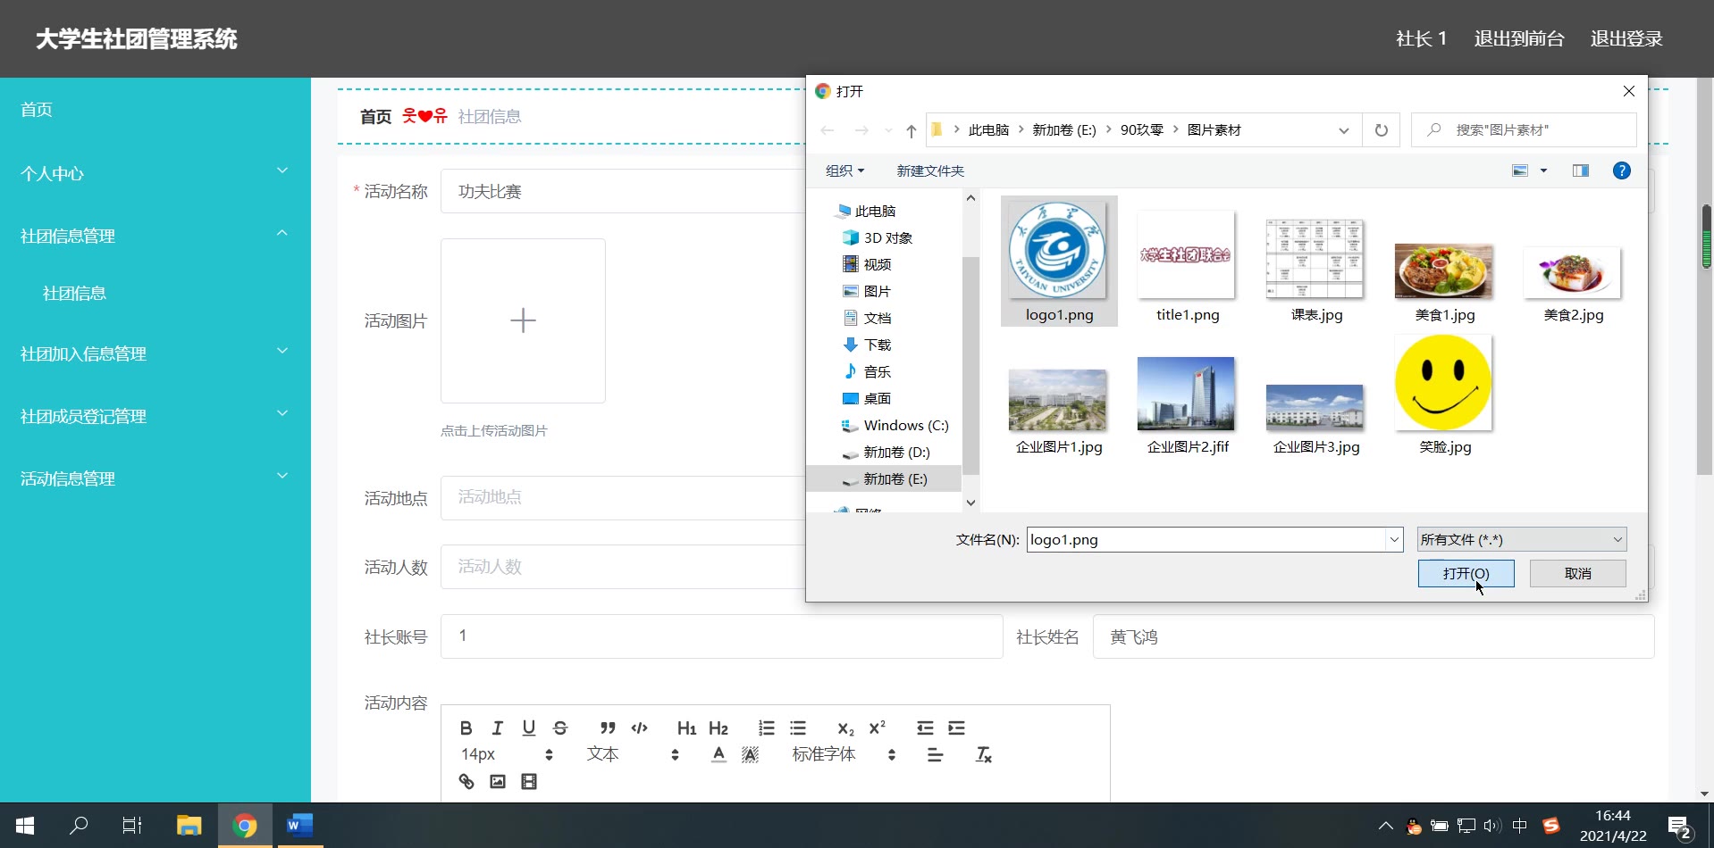Image resolution: width=1714 pixels, height=848 pixels.
Task: Open the editor text color picker
Action: 718,755
